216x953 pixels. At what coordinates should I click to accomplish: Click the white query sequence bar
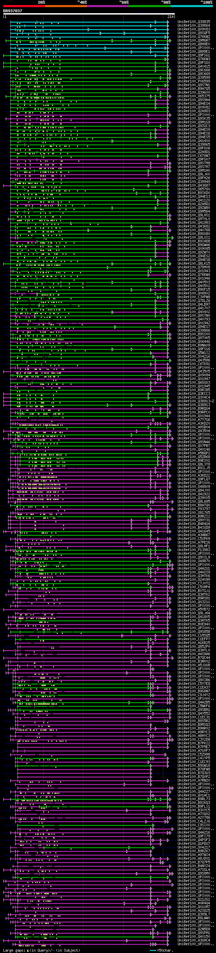[x=89, y=14]
